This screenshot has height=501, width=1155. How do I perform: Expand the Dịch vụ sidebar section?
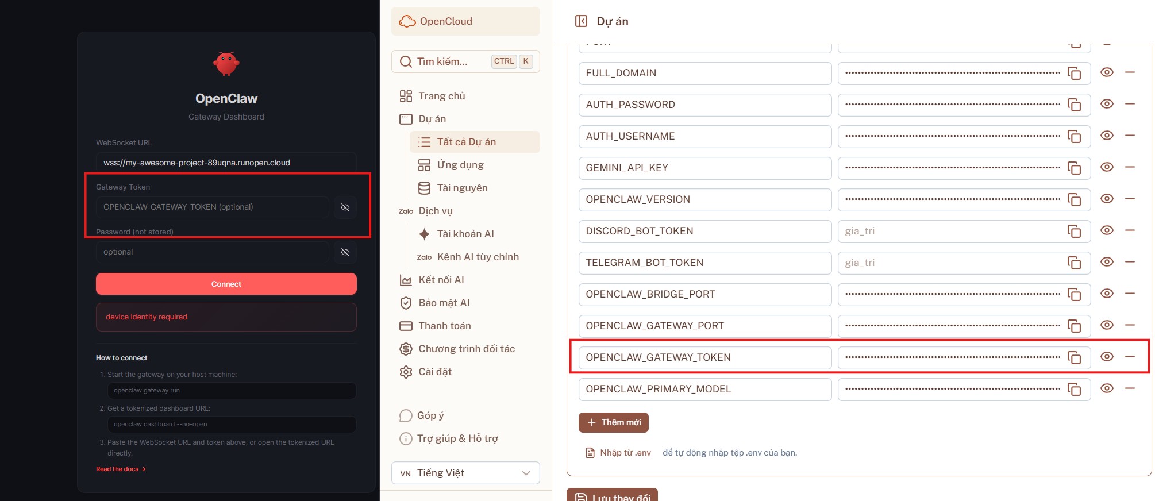click(435, 211)
